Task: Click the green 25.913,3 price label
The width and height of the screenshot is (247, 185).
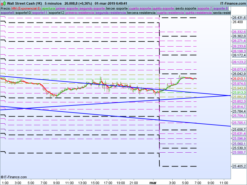Action: pyautogui.click(x=239, y=92)
